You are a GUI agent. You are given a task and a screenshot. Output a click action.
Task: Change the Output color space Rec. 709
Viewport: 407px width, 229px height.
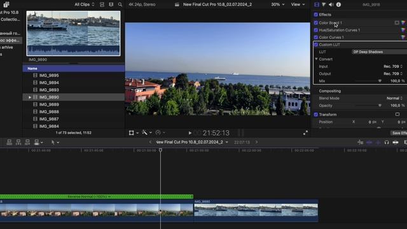click(x=393, y=74)
